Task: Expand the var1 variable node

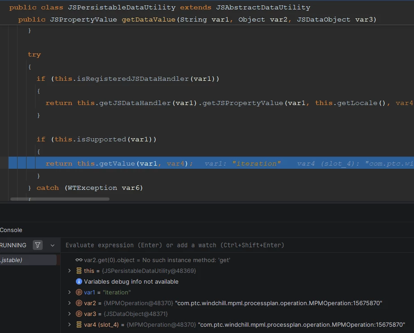Action: pyautogui.click(x=70, y=292)
